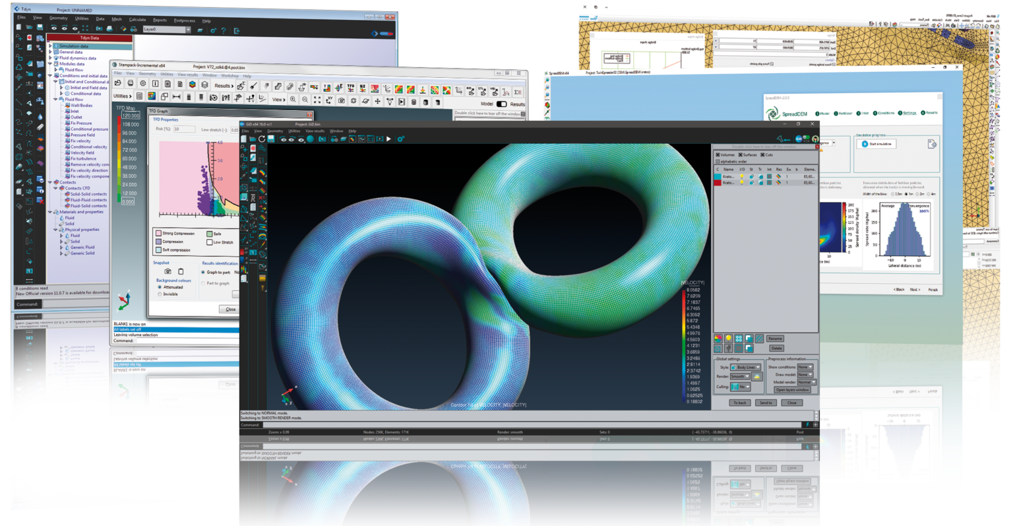Click the SpreadDEM leaf logo icon
The image size is (1013, 526).
coord(773,114)
